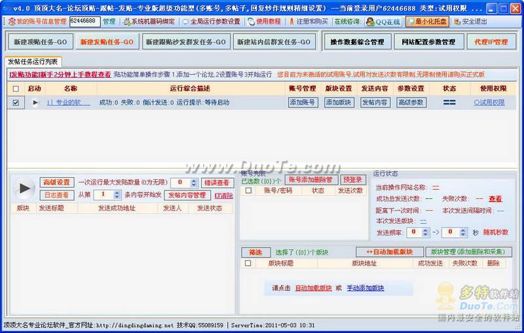Open 我的账号信息管理 account management
The height and width of the screenshot is (333, 524).
click(37, 22)
